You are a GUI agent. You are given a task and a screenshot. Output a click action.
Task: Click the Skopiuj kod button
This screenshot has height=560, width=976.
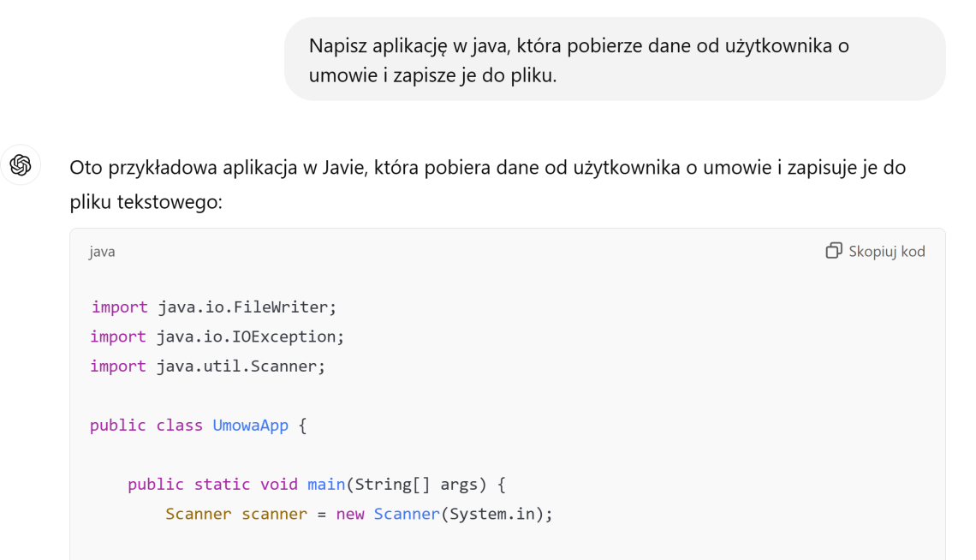[884, 250]
